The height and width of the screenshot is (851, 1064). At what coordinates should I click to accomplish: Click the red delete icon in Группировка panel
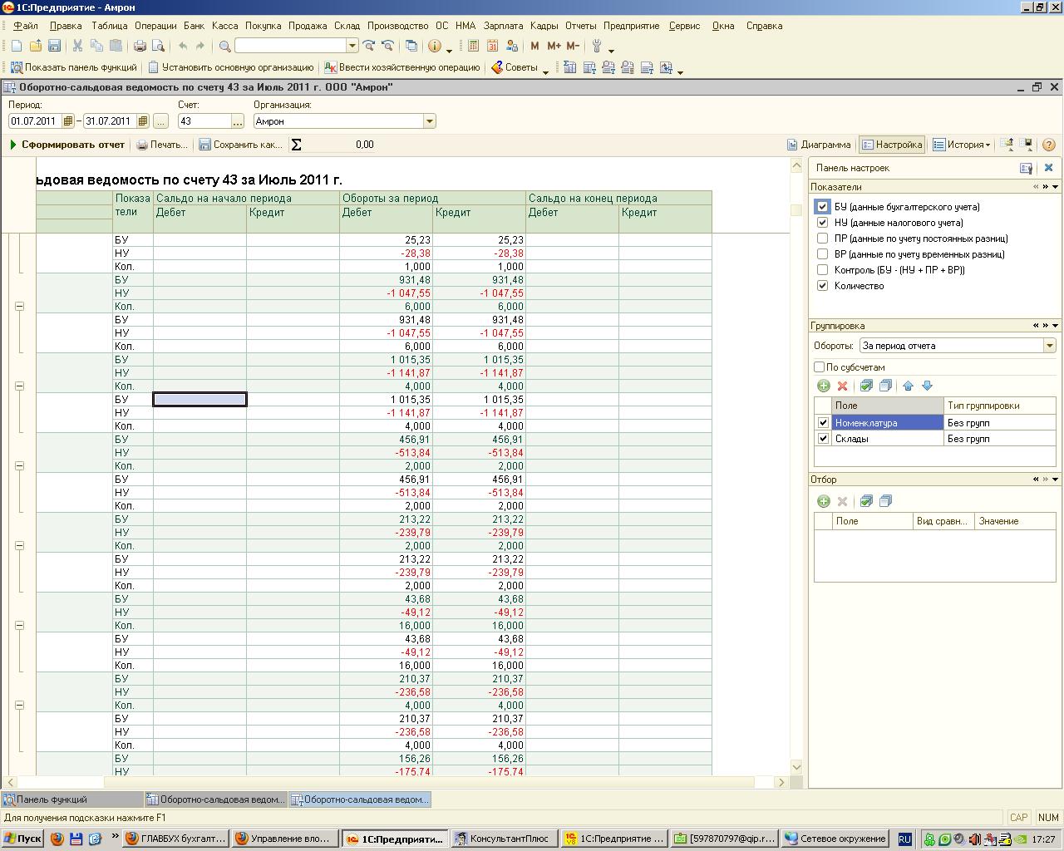click(x=842, y=386)
